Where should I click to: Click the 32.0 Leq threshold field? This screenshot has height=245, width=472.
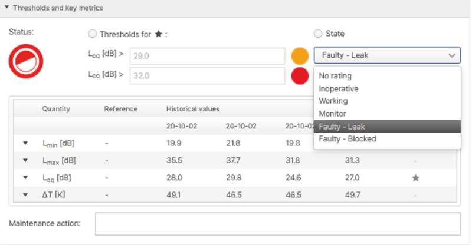pos(207,76)
